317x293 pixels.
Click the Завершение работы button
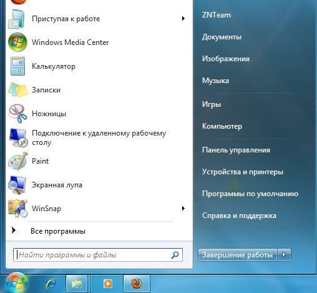tap(238, 255)
